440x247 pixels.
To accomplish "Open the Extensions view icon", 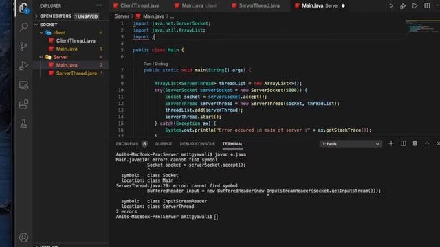I will point(24,104).
